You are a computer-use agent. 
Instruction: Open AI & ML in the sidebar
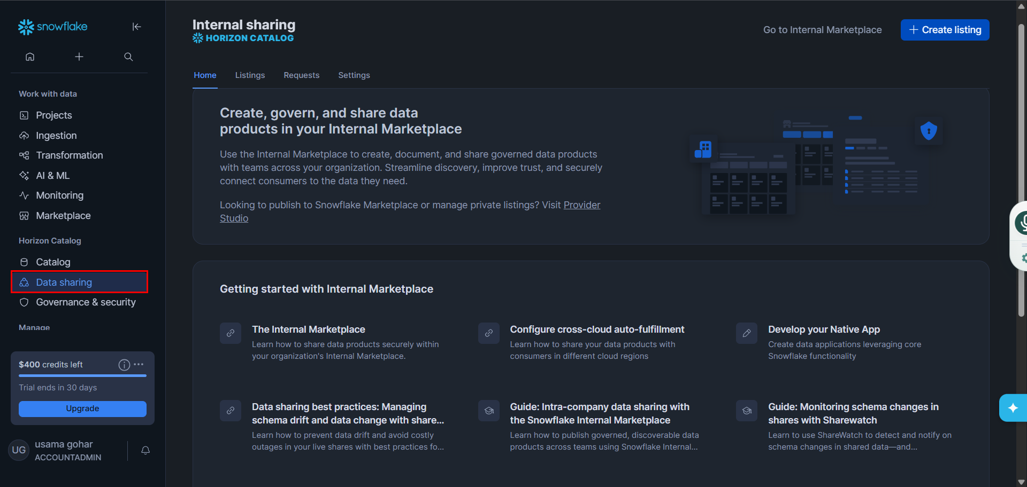point(79,176)
